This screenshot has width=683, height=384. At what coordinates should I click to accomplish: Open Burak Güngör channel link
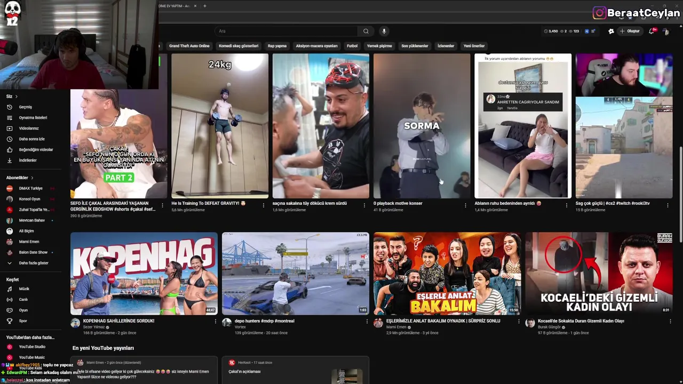pos(549,327)
